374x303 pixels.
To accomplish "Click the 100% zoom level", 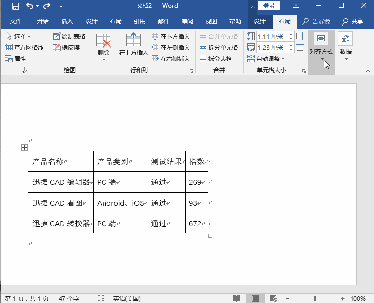I will click(x=358, y=299).
